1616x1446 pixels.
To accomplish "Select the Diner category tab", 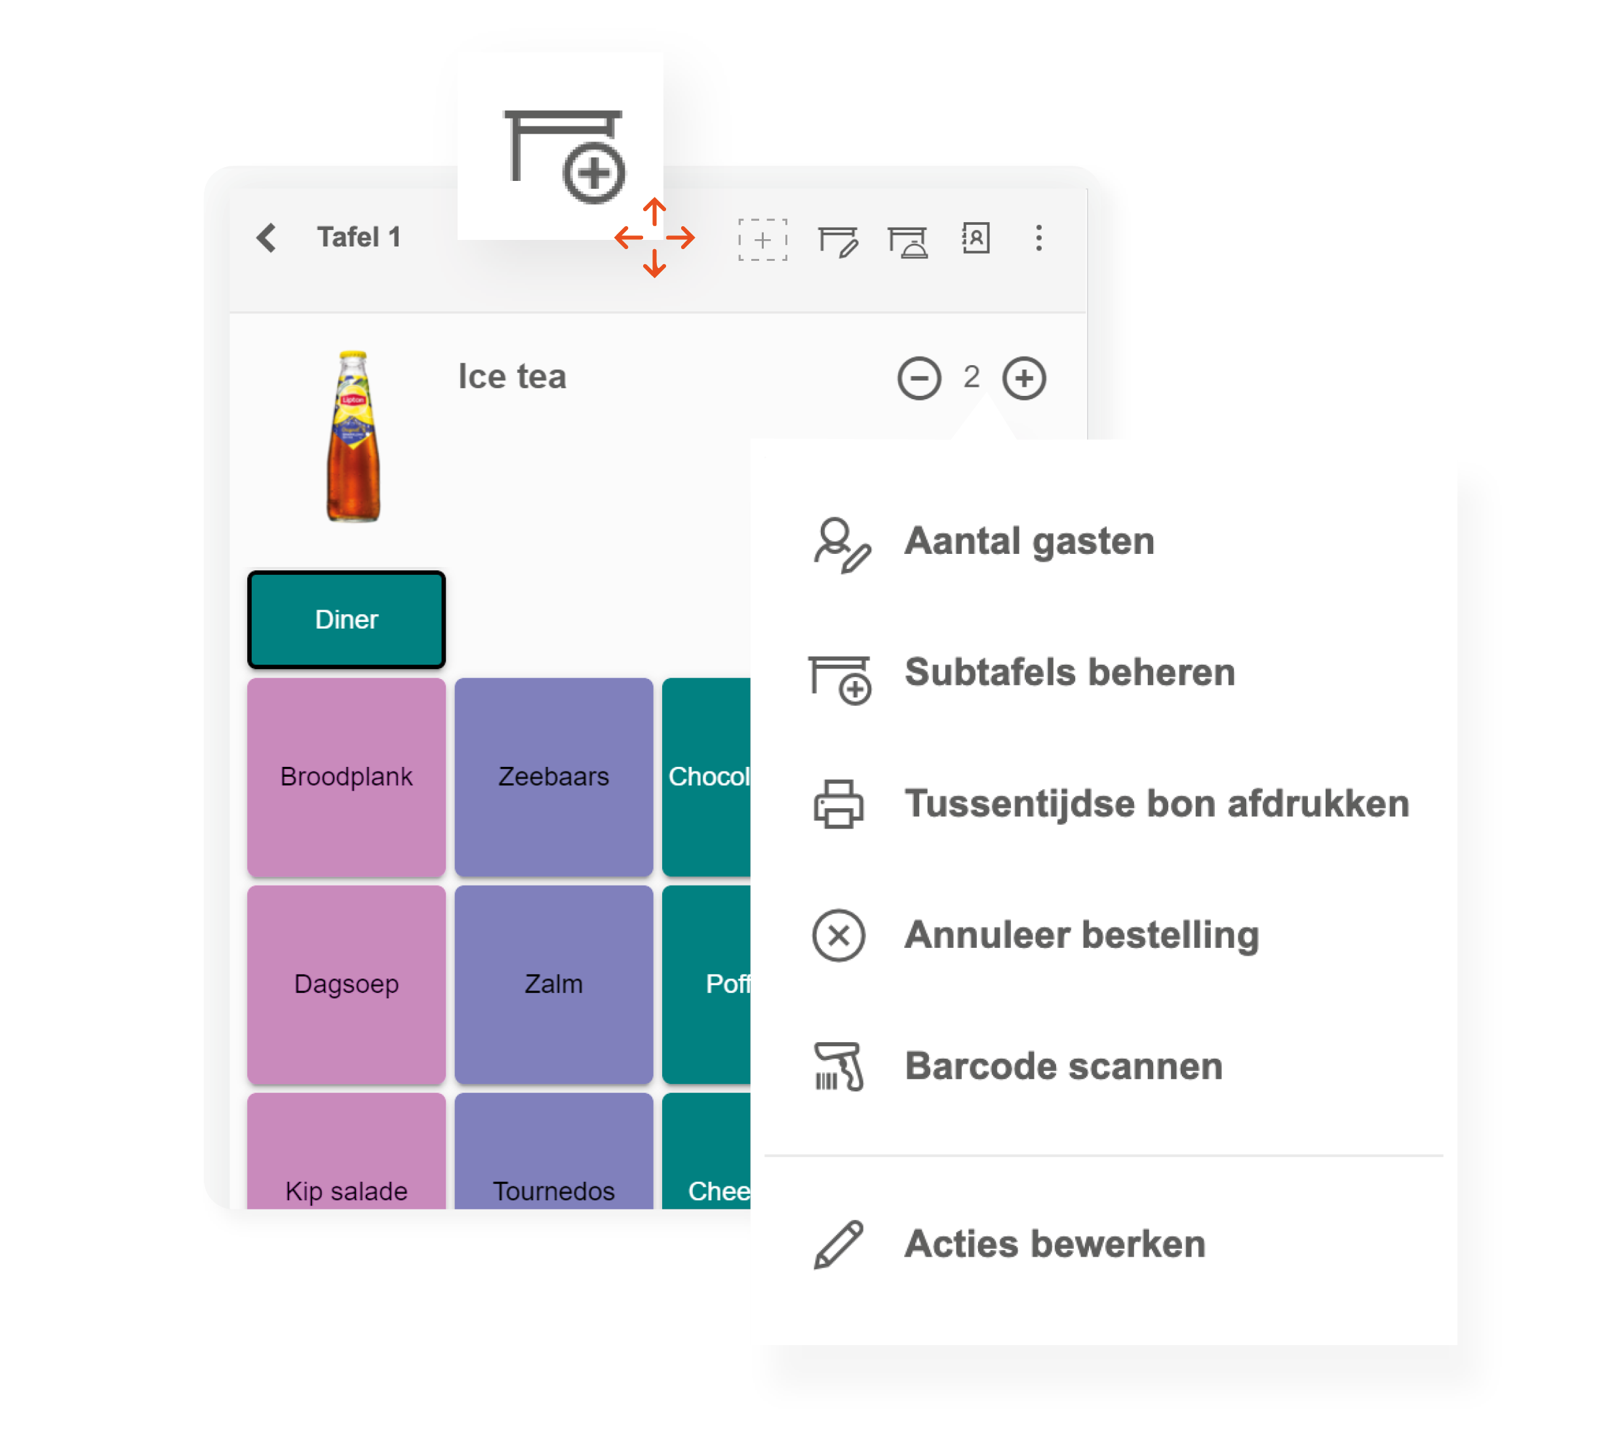I will pyautogui.click(x=346, y=619).
